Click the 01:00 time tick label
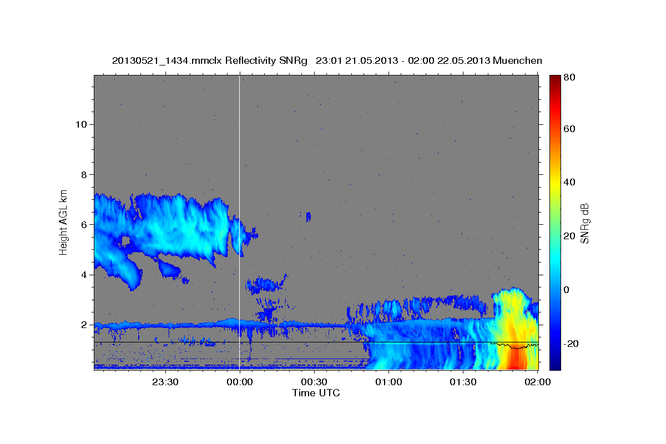The image size is (666, 444). (389, 382)
